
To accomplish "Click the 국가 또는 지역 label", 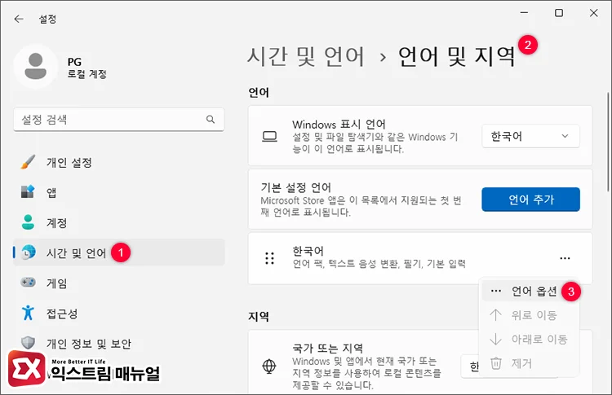I will click(x=328, y=348).
